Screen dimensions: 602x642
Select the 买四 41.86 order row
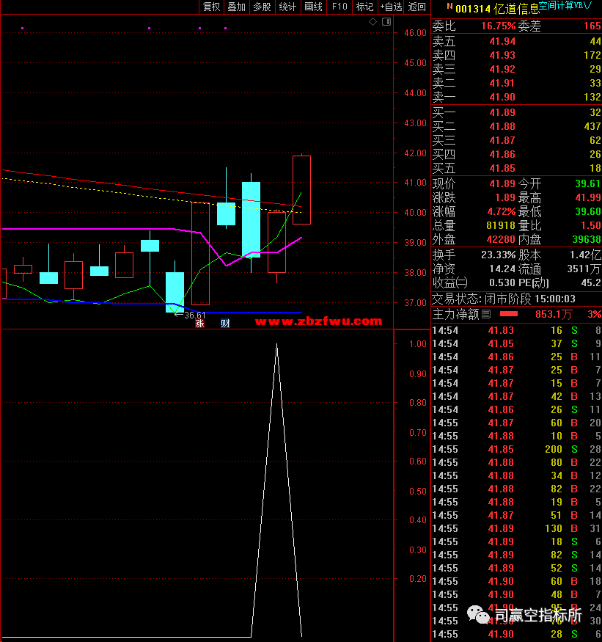coord(516,154)
